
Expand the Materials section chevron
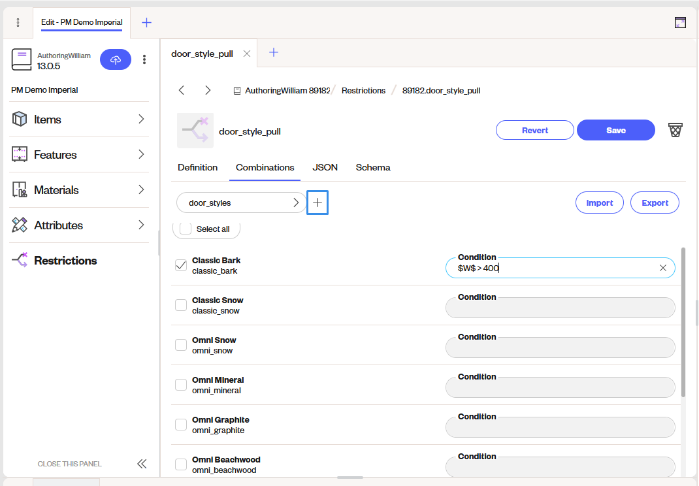pos(141,189)
